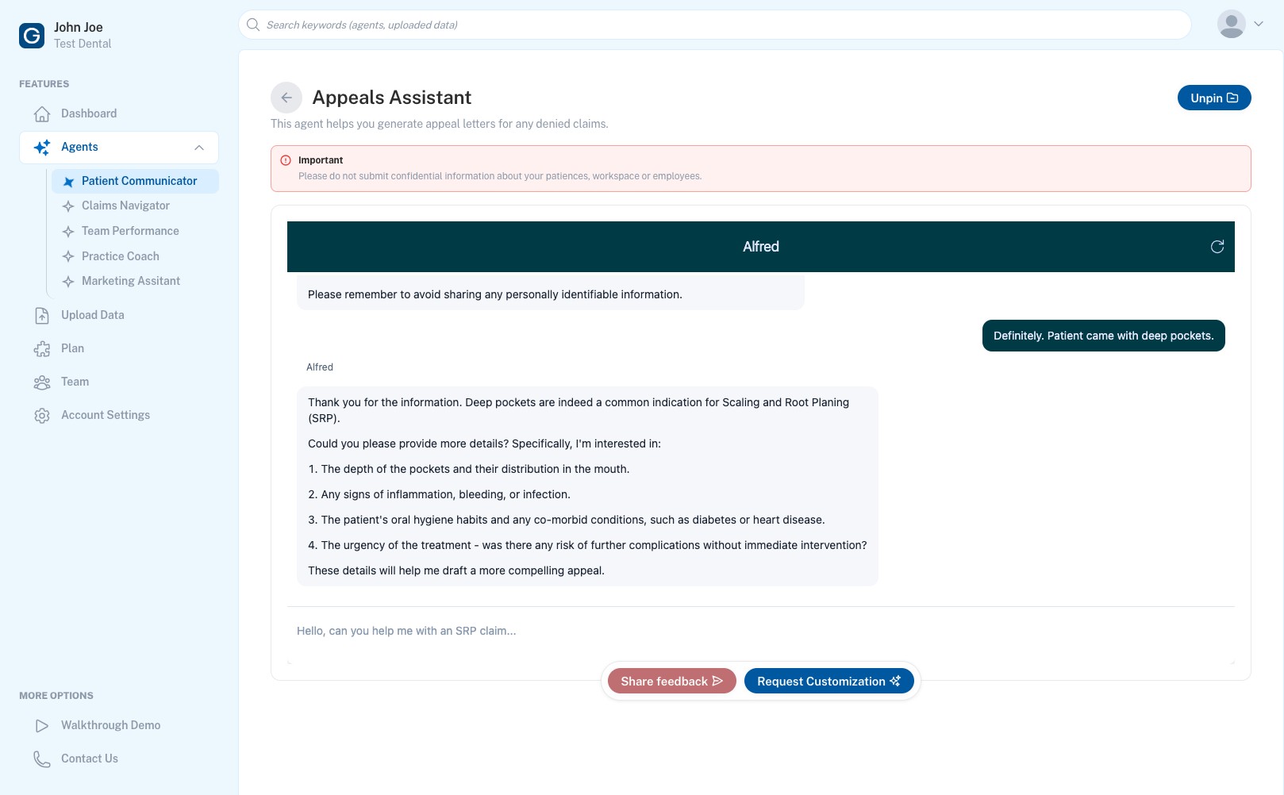Click the Appeals Assistant heading

(392, 98)
